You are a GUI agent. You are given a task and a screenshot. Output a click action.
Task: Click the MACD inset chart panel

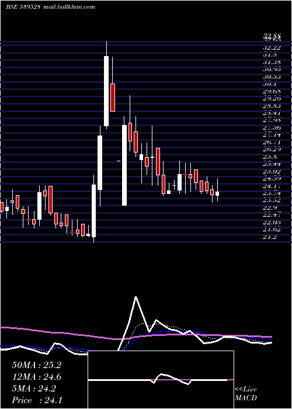161,380
